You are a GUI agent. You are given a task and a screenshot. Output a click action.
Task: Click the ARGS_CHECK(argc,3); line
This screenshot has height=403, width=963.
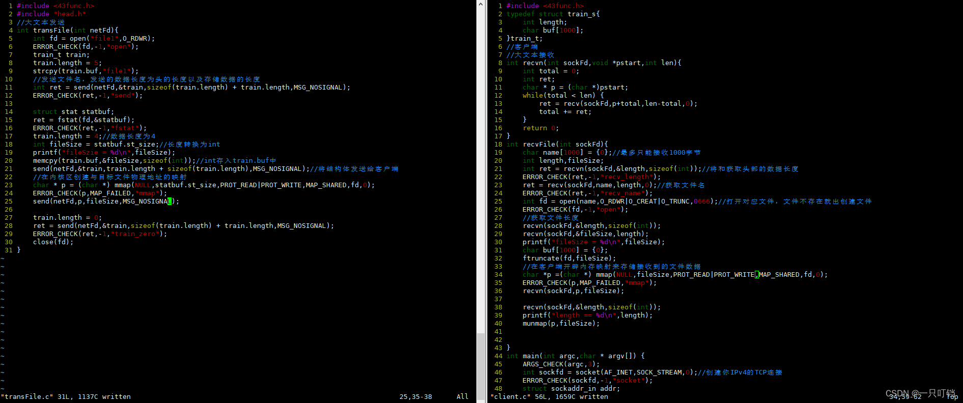point(561,364)
